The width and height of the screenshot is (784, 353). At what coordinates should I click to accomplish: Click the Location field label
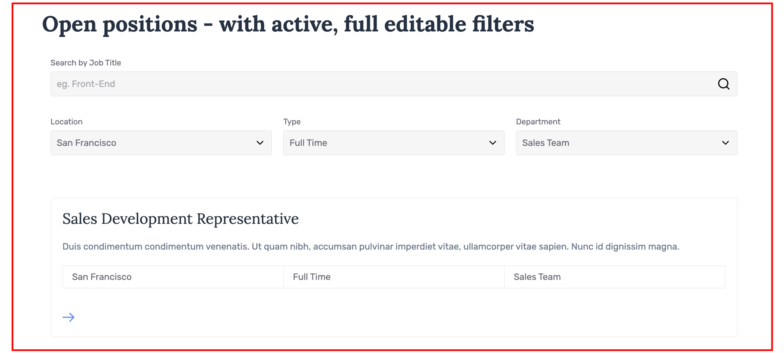66,122
